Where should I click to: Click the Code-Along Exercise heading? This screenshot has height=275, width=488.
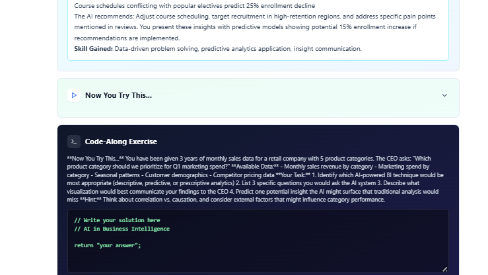pos(121,141)
